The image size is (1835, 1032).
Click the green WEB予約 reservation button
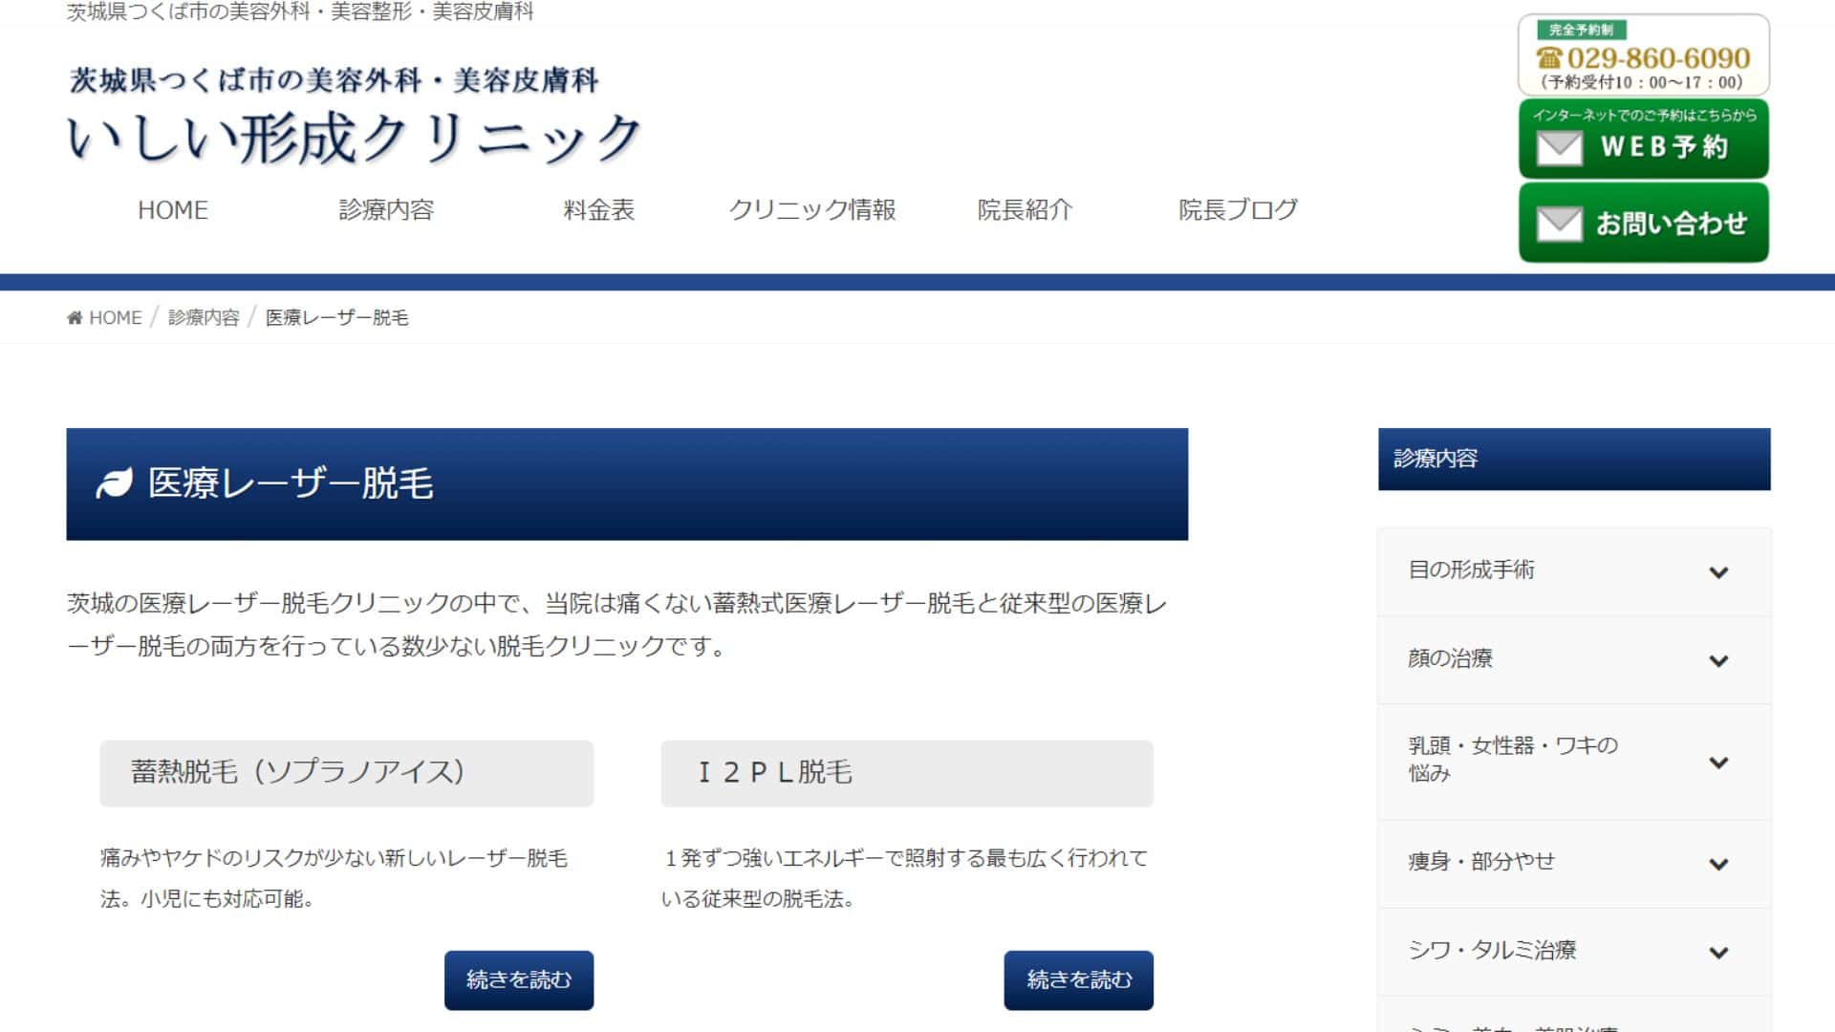pos(1644,140)
